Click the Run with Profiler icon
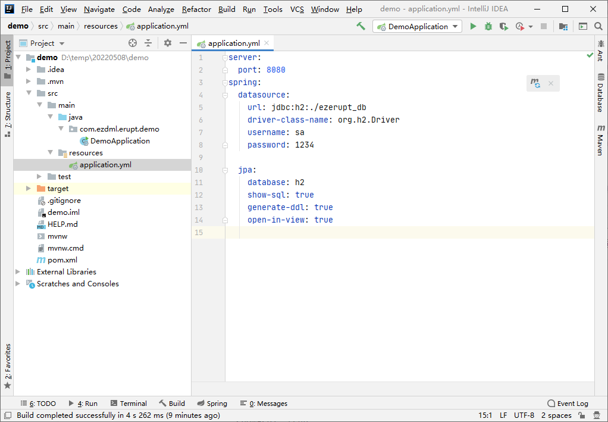Image resolution: width=608 pixels, height=422 pixels. click(520, 26)
